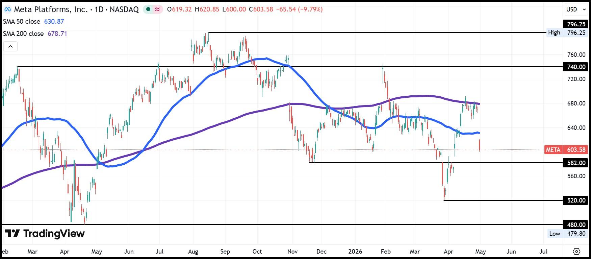Image resolution: width=591 pixels, height=259 pixels.
Task: Click the 520.00 price level label
Action: (576, 200)
